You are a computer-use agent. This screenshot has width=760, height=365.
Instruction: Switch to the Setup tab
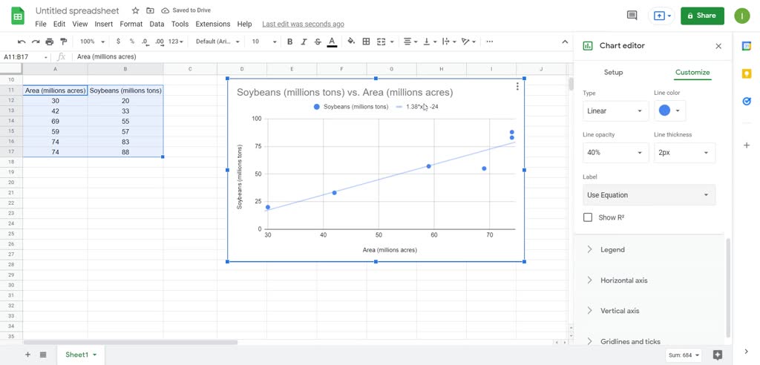pos(613,73)
